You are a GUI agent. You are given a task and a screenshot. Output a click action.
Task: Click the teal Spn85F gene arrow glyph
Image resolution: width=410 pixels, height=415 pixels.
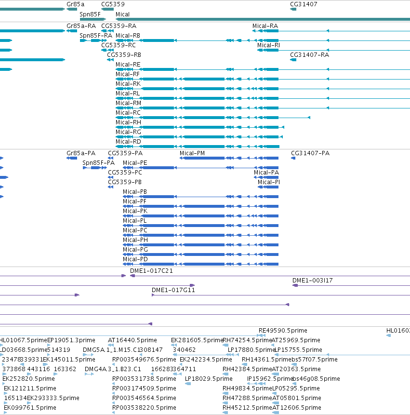tap(93, 19)
